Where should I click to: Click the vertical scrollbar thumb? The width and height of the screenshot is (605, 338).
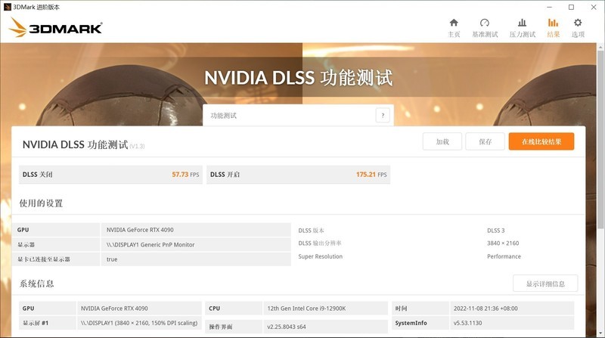[600, 139]
